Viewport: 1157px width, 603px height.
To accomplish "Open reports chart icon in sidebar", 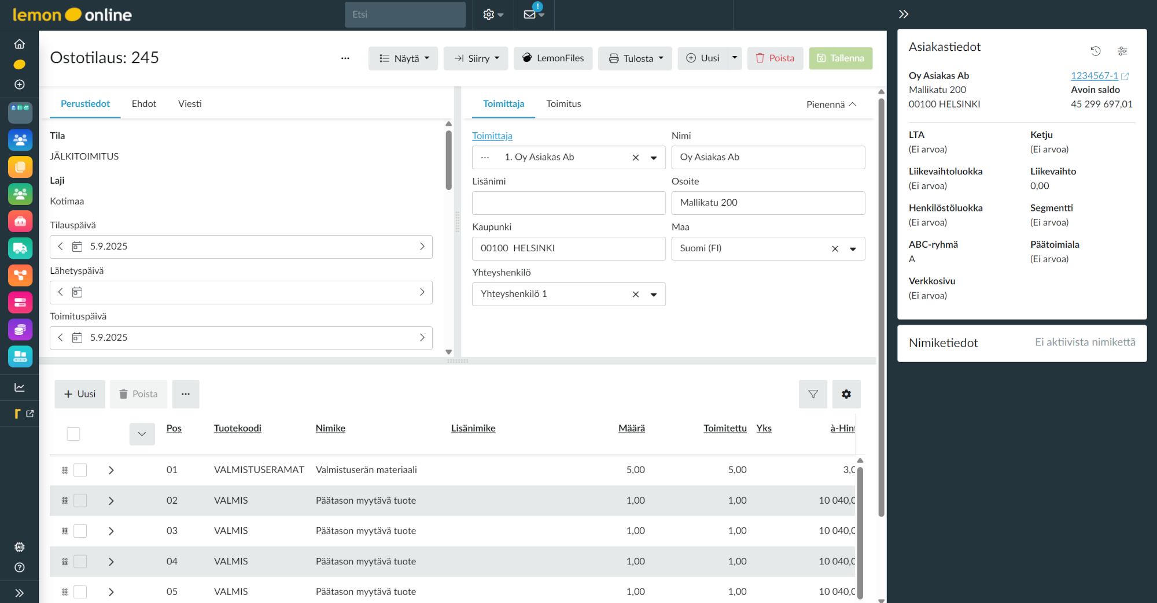I will 20,388.
